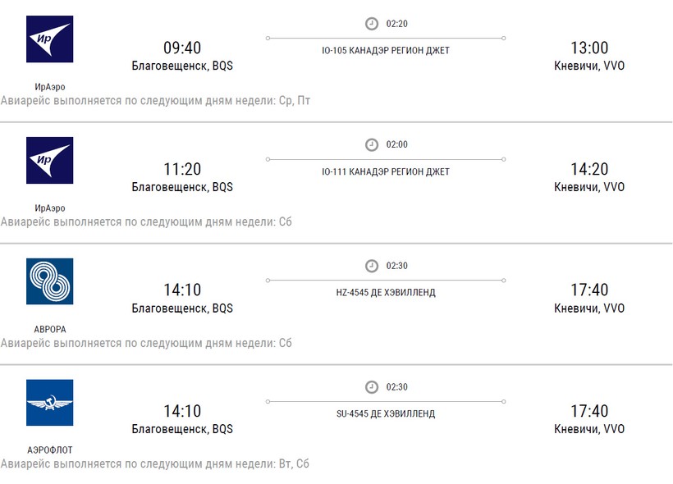Select flight SU-4545 De Havilland
The height and width of the screenshot is (484, 673).
[x=386, y=414]
